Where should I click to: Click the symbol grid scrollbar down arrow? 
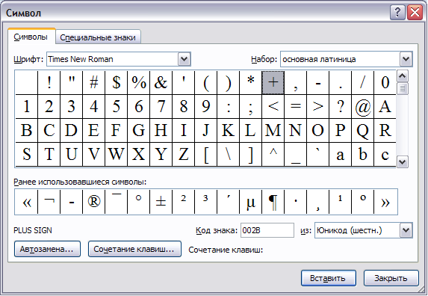(x=403, y=162)
